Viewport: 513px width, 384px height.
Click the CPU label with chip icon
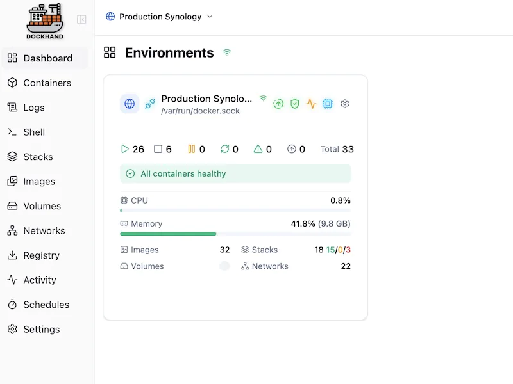point(134,200)
